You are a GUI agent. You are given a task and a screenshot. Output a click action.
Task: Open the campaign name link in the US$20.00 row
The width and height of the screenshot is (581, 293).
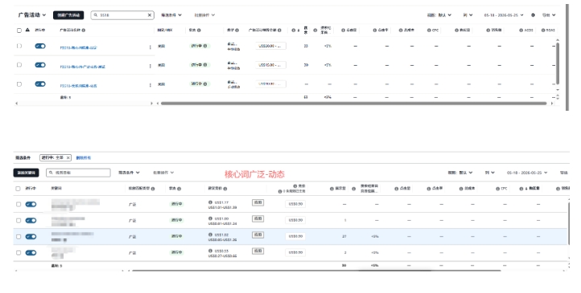click(x=79, y=47)
